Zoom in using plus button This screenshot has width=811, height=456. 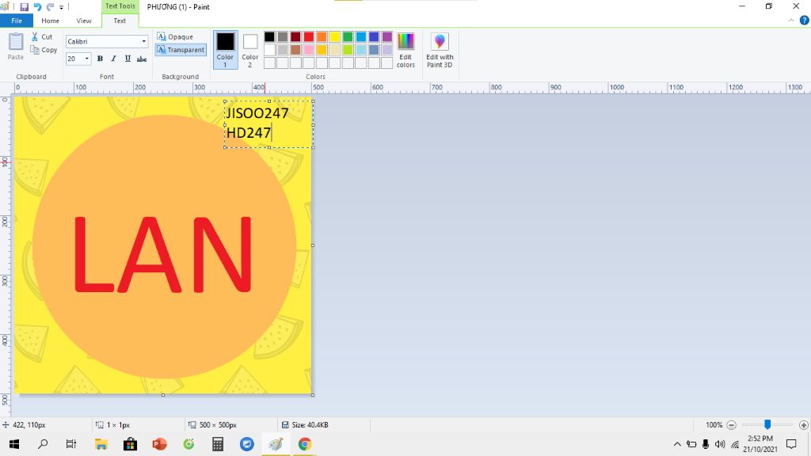(x=803, y=425)
